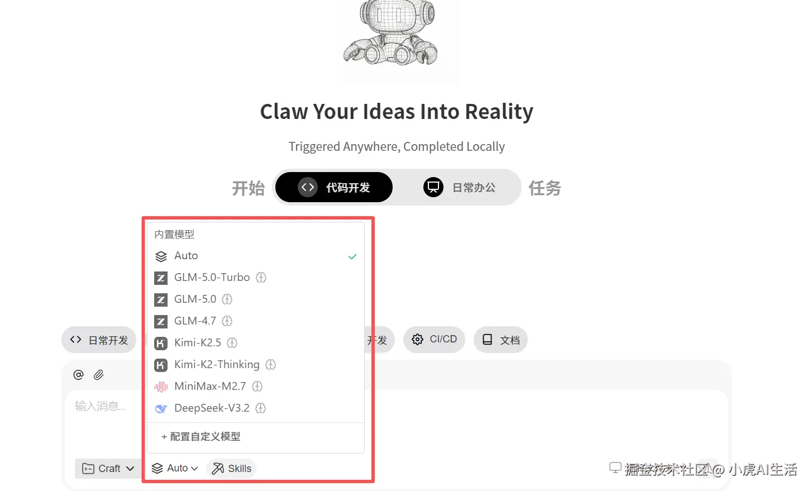This screenshot has height=491, width=811.
Task: Switch to 代码开发 mode
Action: [334, 187]
